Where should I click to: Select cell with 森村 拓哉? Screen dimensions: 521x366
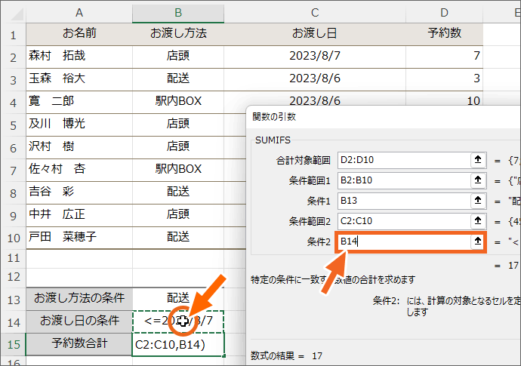[x=79, y=57]
